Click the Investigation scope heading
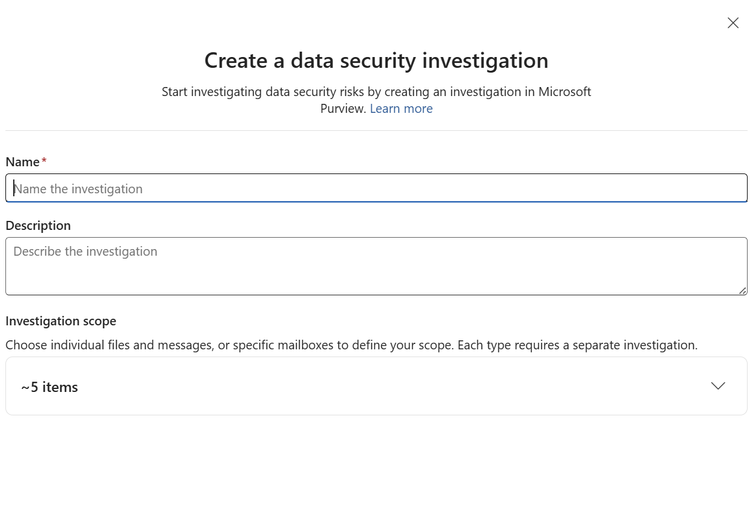Image resolution: width=753 pixels, height=521 pixels. click(61, 321)
